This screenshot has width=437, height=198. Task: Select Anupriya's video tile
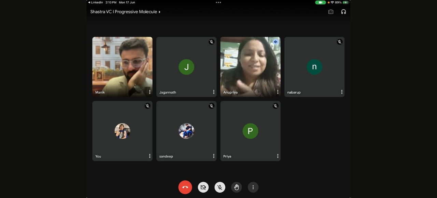click(x=250, y=65)
